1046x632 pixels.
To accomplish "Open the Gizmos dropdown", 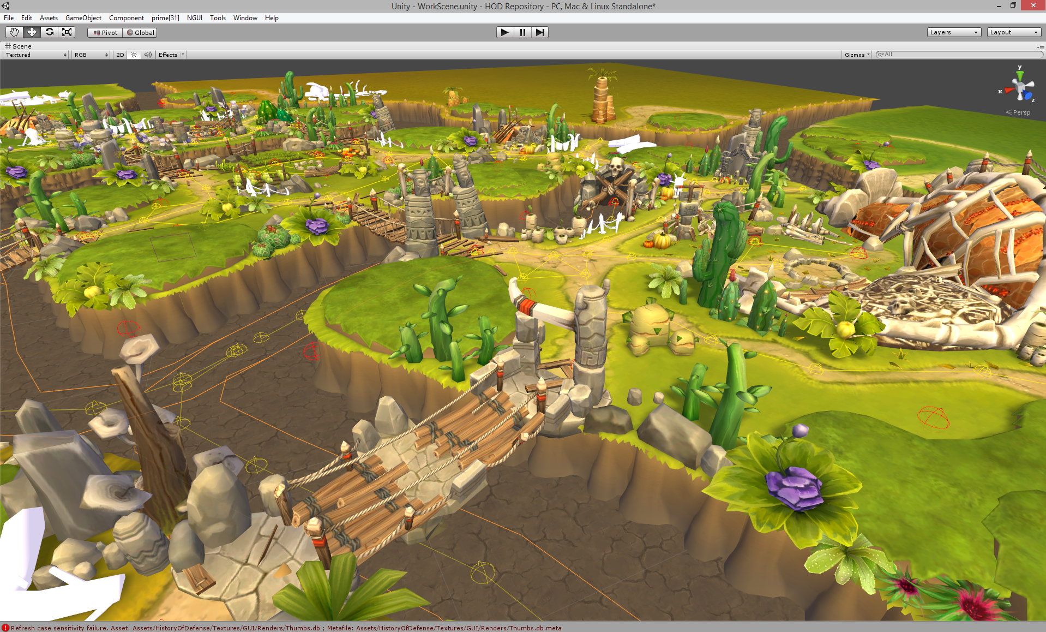I will [857, 55].
